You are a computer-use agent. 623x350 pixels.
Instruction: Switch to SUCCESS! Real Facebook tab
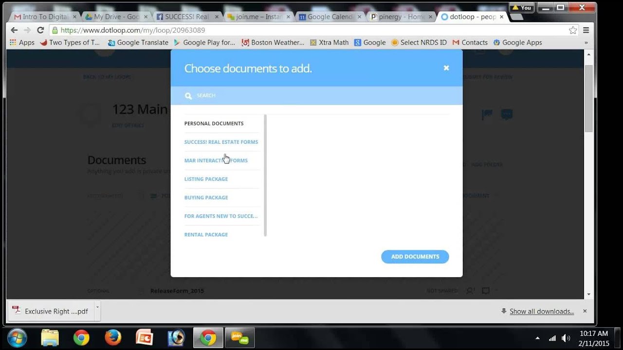(186, 17)
